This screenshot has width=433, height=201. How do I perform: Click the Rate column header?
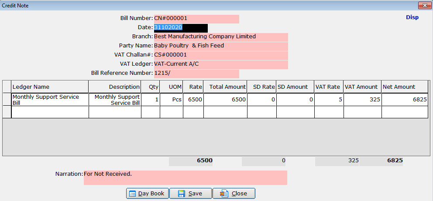tap(193, 87)
